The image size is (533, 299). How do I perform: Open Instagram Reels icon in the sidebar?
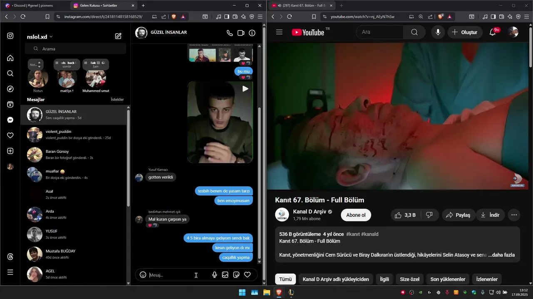click(10, 105)
